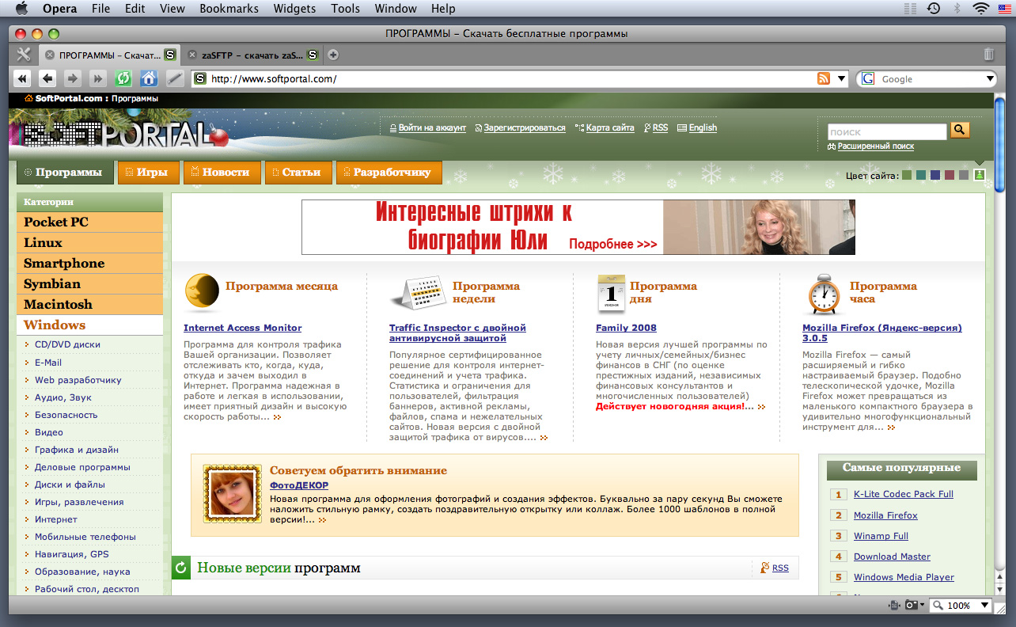Image resolution: width=1016 pixels, height=627 pixels.
Task: Open the Bookmarks menu
Action: click(229, 9)
